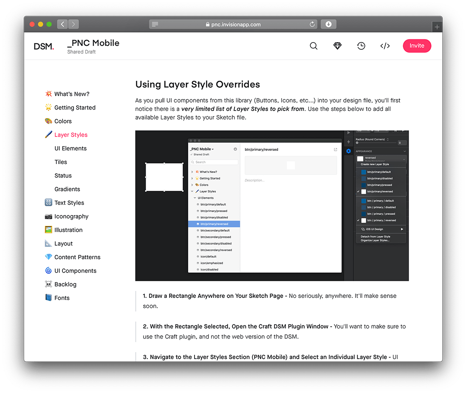
Task: Collapse Layer Styles triangle in Craft panel
Action: coord(192,192)
